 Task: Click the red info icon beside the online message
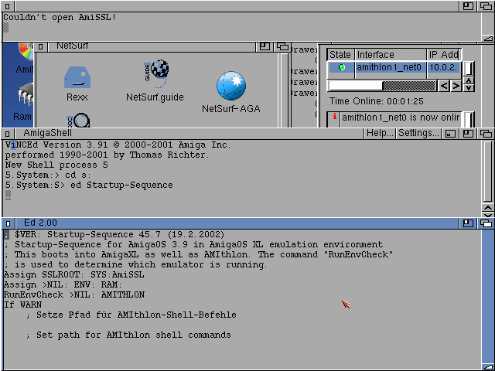coord(334,117)
